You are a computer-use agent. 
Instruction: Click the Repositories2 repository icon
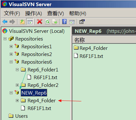[x=17, y=54]
